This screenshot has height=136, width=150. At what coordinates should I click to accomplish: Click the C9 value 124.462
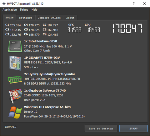tap(53, 35)
